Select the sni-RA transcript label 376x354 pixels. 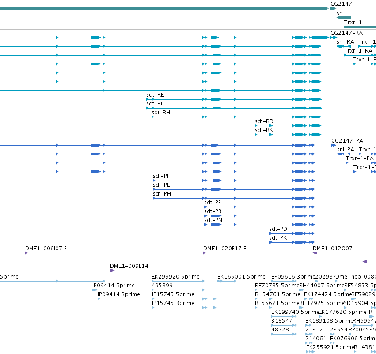[346, 41]
